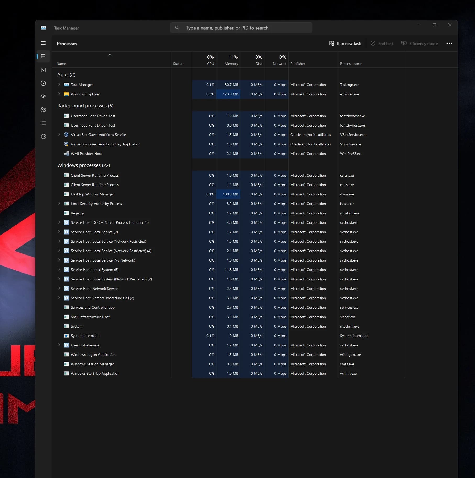Sort by the Memory column header
This screenshot has height=478, width=475.
228,60
